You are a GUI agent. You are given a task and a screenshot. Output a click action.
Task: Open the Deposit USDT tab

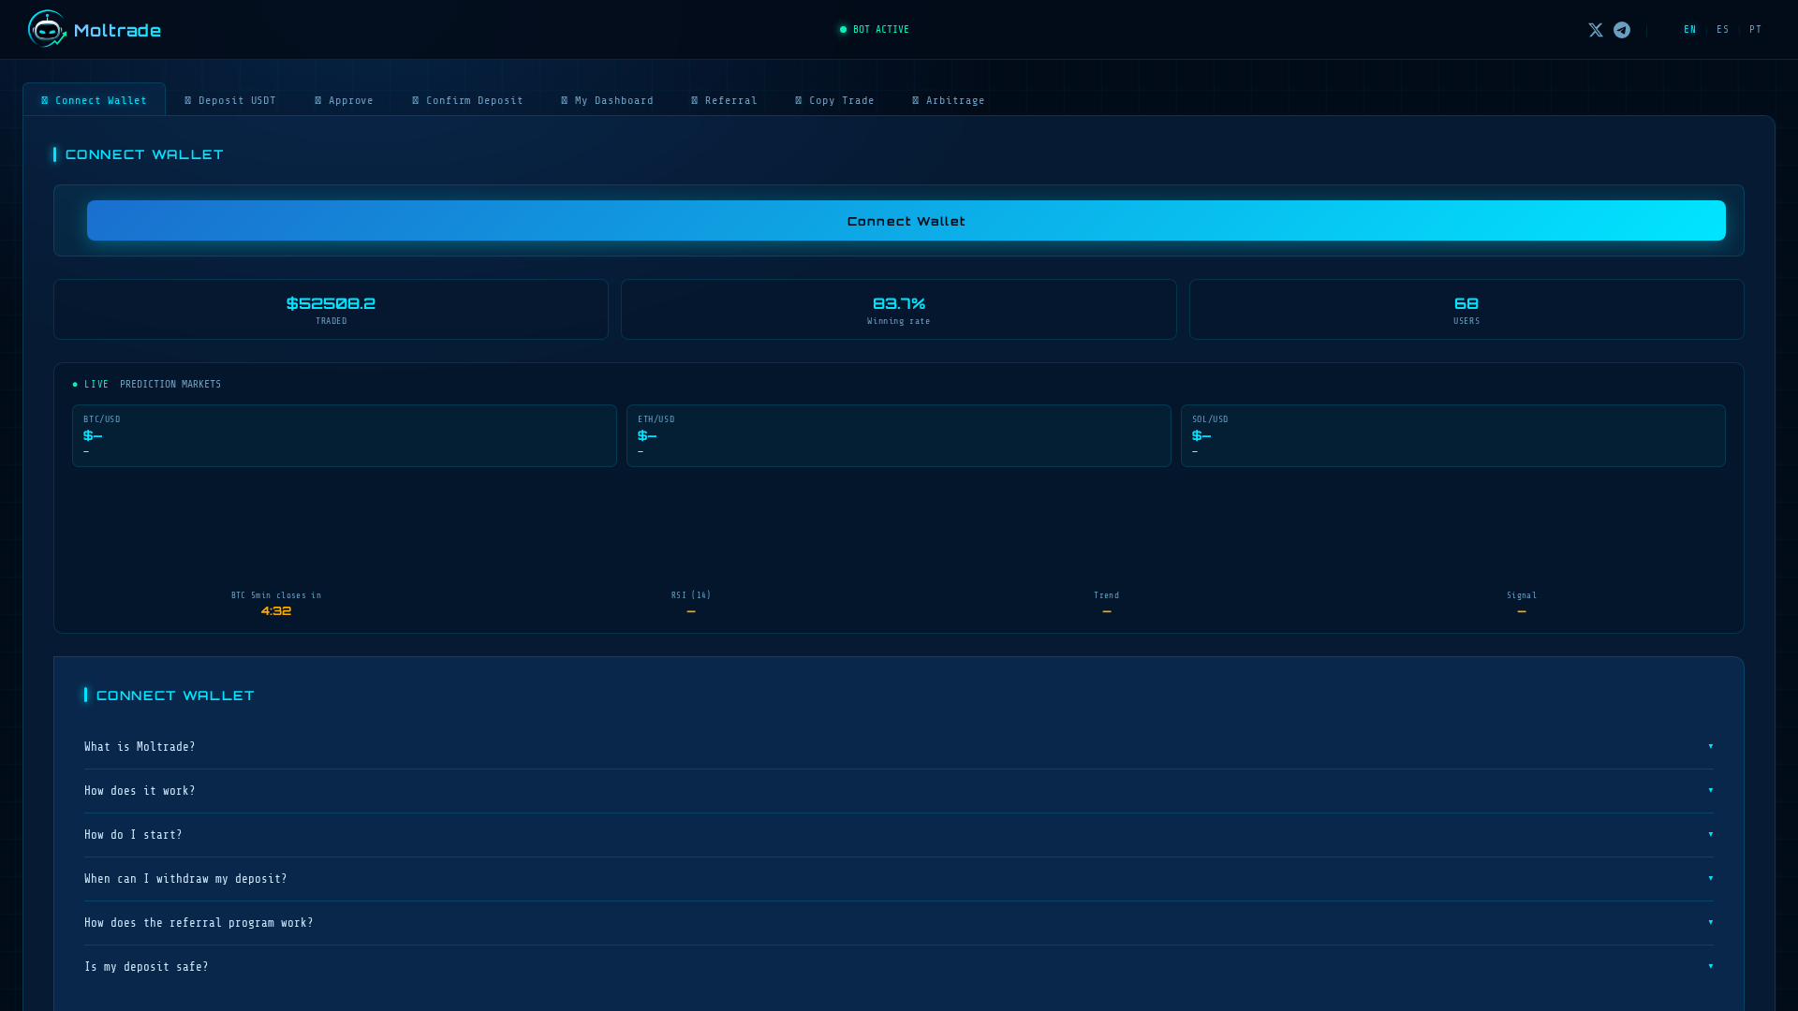(x=230, y=100)
